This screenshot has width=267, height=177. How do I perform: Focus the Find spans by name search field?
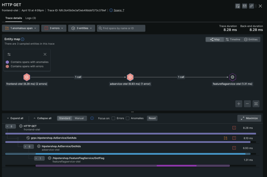point(121,28)
